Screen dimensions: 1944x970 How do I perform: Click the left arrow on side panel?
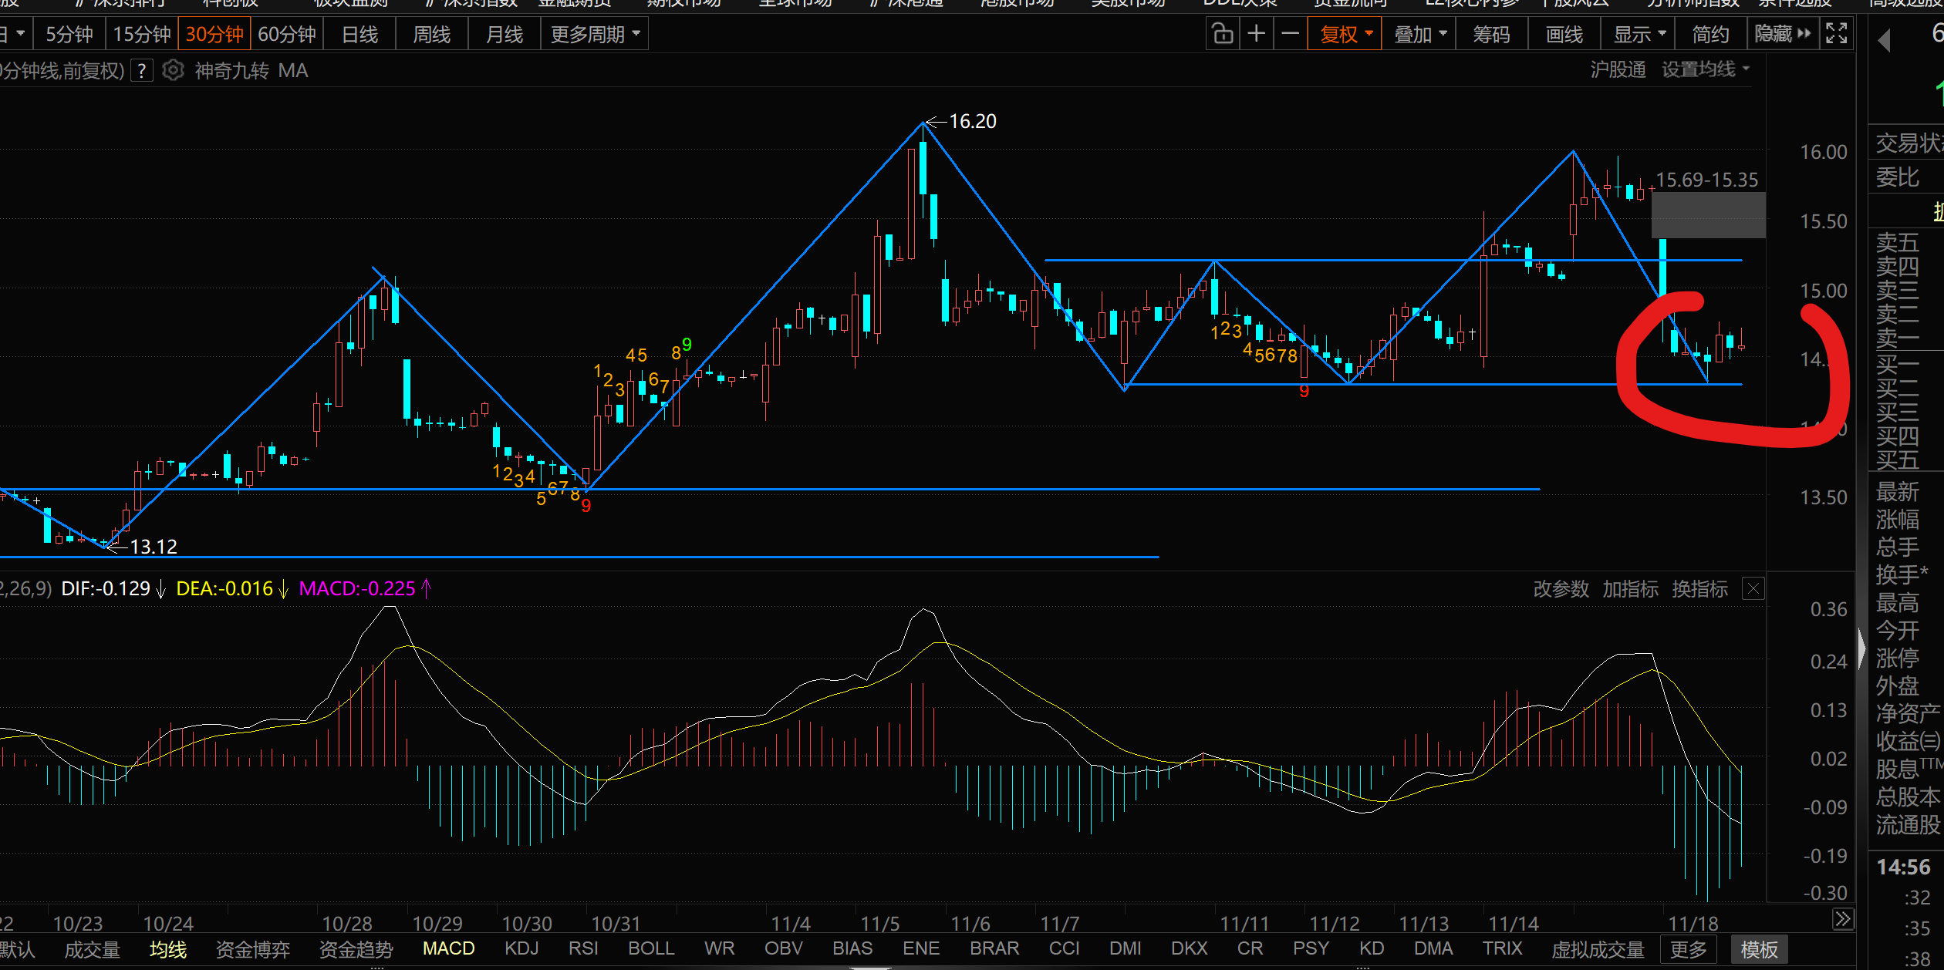(x=1884, y=41)
